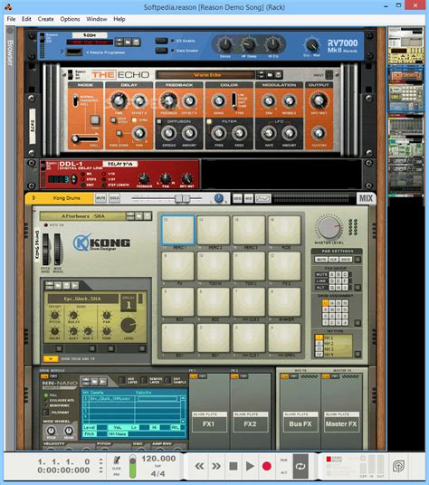Click the Kong save patch disk icon
Viewport: 429px width, 485px height.
click(x=148, y=216)
